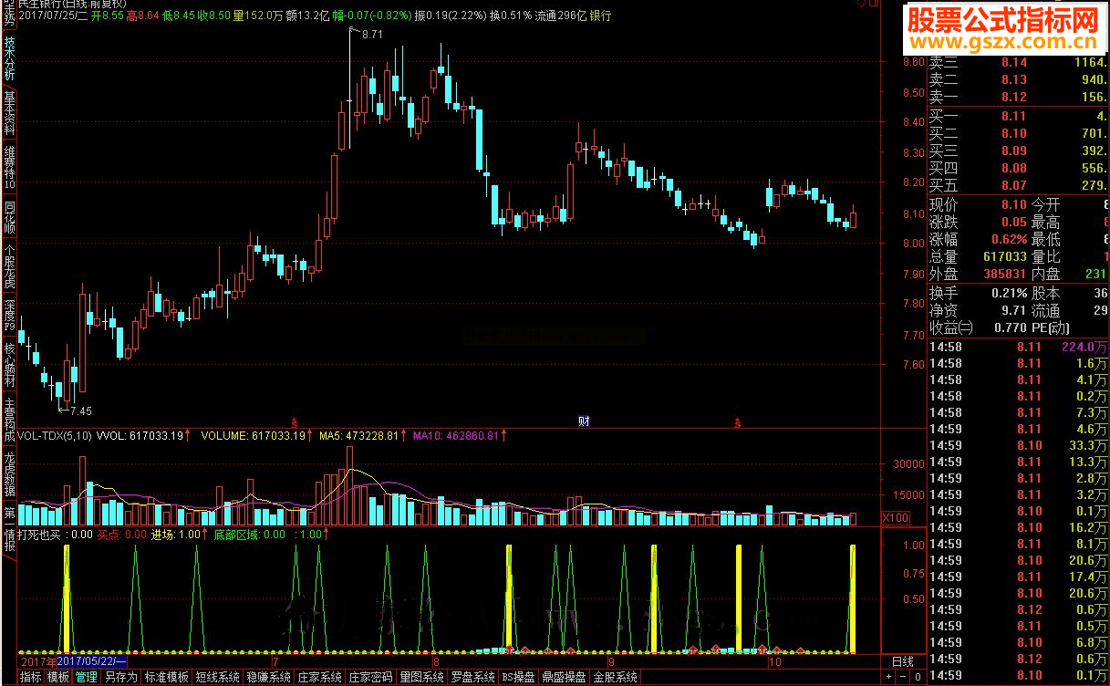This screenshot has width=1110, height=686.
Task: Open the 日线 period selector
Action: click(901, 660)
